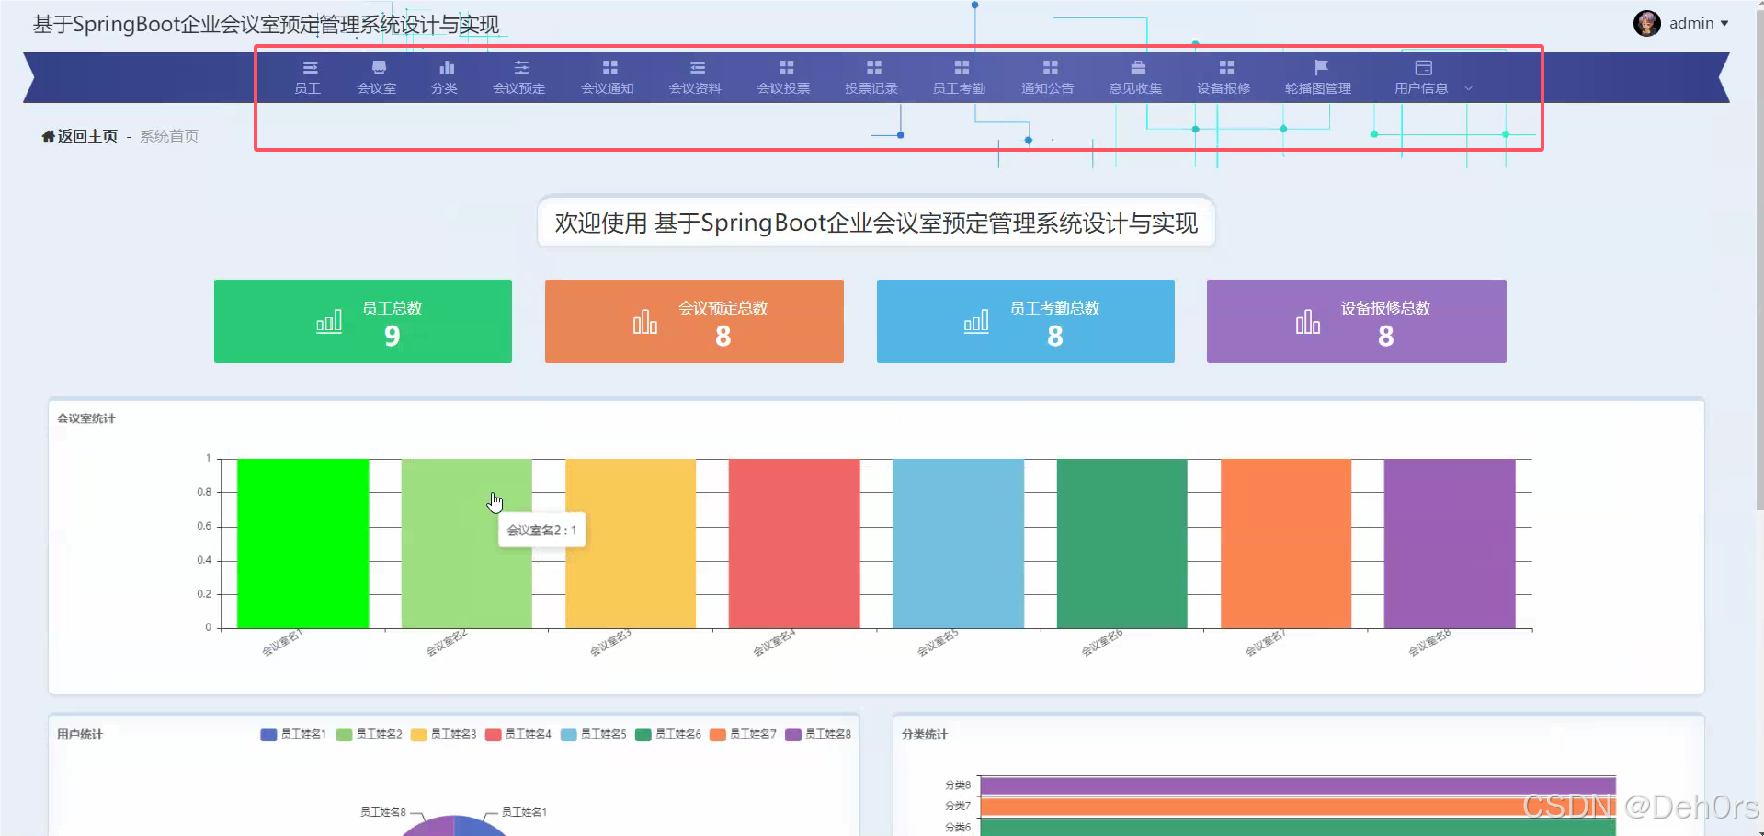Image resolution: width=1764 pixels, height=836 pixels.
Task: Open the 会议通知 grid icon
Action: 609,67
